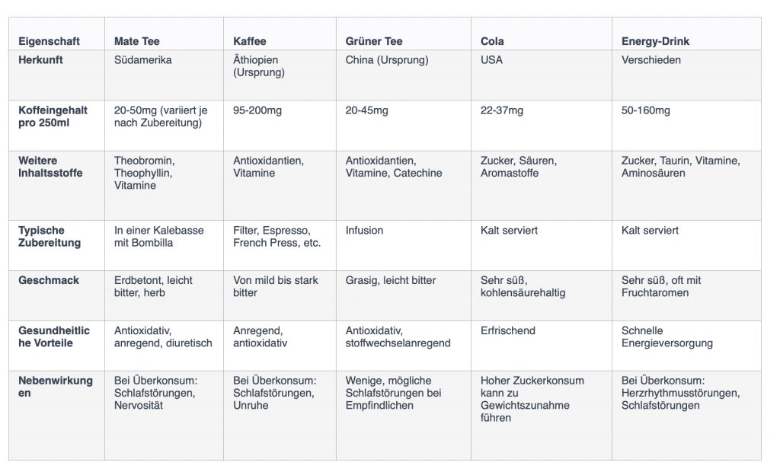The image size is (780, 475).
Task: Click the "Grasig, leicht bitter" cell
Action: coord(391,280)
